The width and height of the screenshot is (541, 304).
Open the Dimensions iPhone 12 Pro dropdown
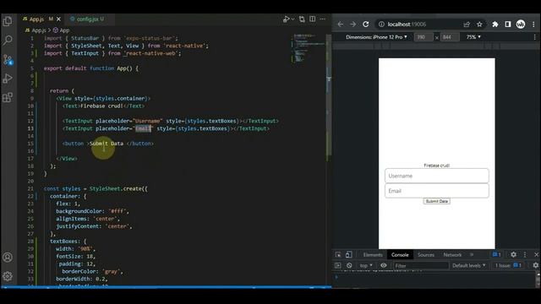click(x=376, y=37)
